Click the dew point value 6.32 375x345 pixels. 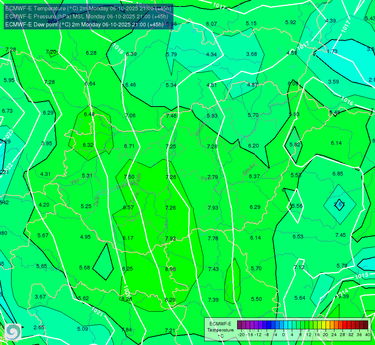pyautogui.click(x=88, y=145)
